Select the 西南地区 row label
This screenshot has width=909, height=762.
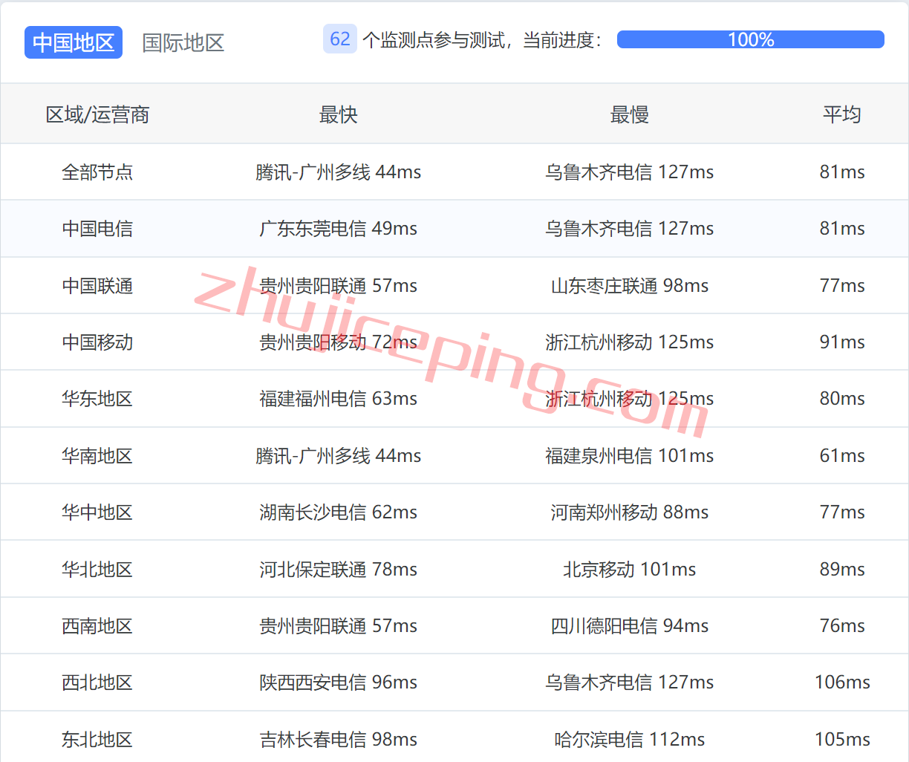tap(97, 626)
